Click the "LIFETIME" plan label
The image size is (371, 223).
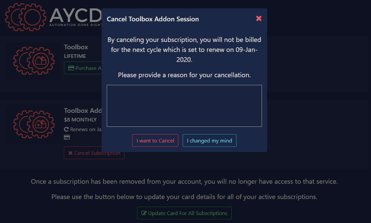(75, 56)
